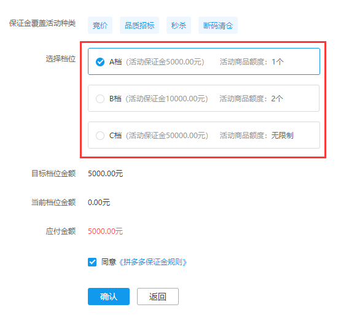Click the 保证金覆盖活动种类 label

tap(42, 23)
